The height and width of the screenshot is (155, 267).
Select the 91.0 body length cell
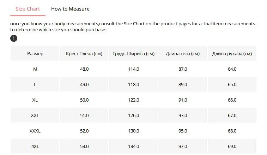pos(183,100)
